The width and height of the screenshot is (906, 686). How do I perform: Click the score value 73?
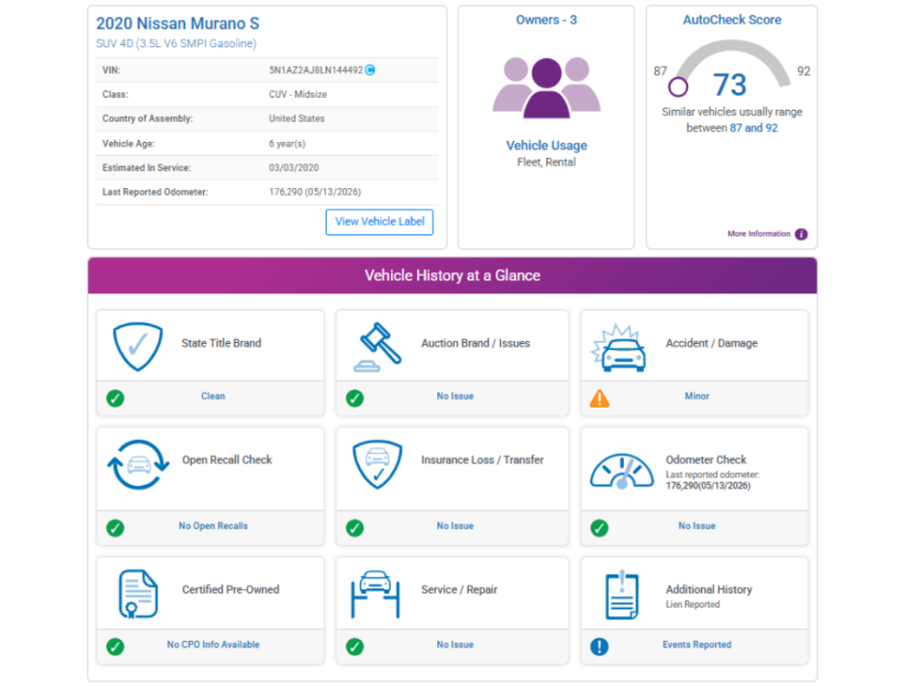(730, 85)
